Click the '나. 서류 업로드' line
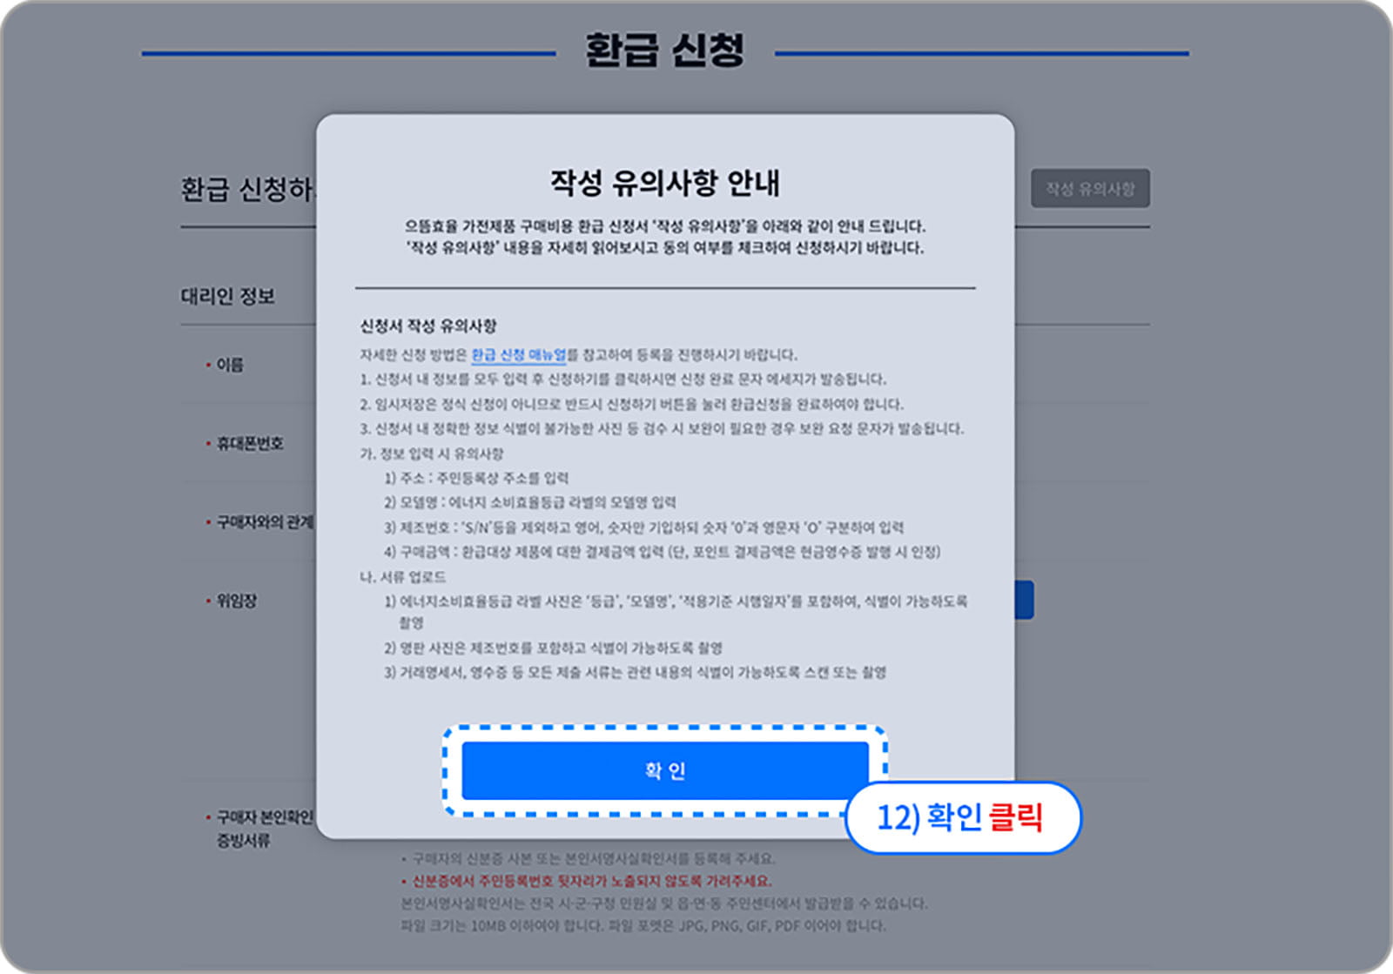 coord(403,577)
